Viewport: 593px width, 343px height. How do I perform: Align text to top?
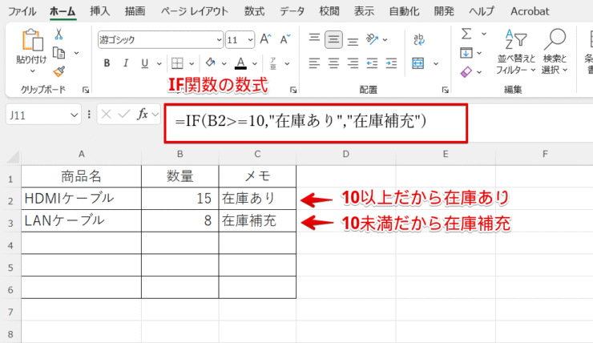pos(314,38)
